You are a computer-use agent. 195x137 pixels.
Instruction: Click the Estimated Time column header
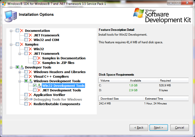(x=166, y=99)
